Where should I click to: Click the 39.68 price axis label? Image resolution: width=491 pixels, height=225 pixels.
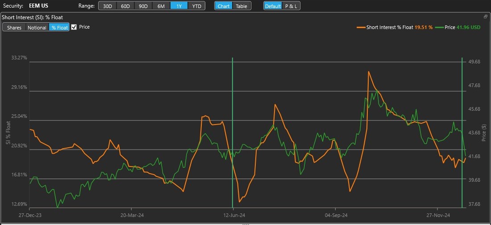pos(474,180)
